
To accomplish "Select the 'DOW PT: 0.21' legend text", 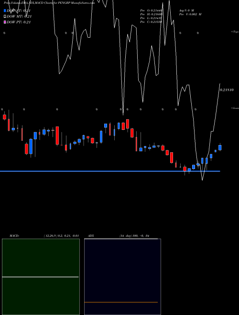I will click(19, 22).
